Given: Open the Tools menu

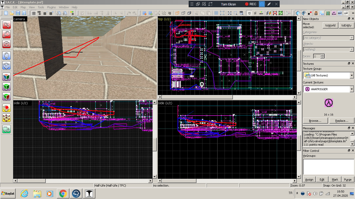Looking at the screenshot, I should tap(41, 7).
